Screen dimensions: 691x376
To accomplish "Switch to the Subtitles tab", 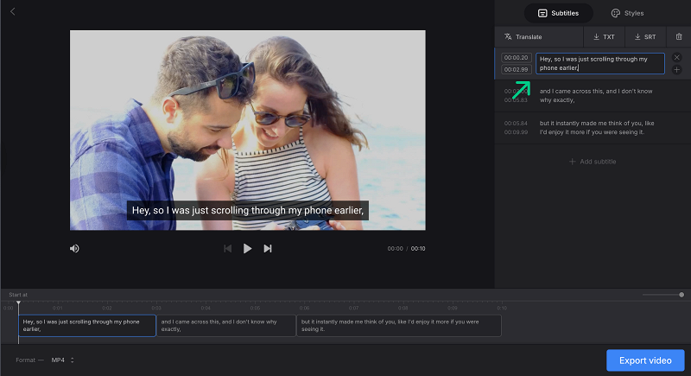I will tap(558, 13).
